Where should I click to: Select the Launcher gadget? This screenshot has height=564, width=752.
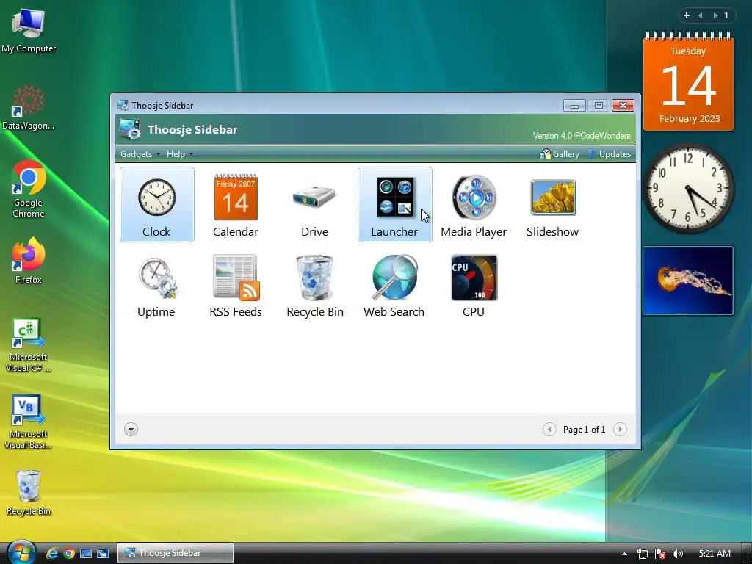pos(394,204)
